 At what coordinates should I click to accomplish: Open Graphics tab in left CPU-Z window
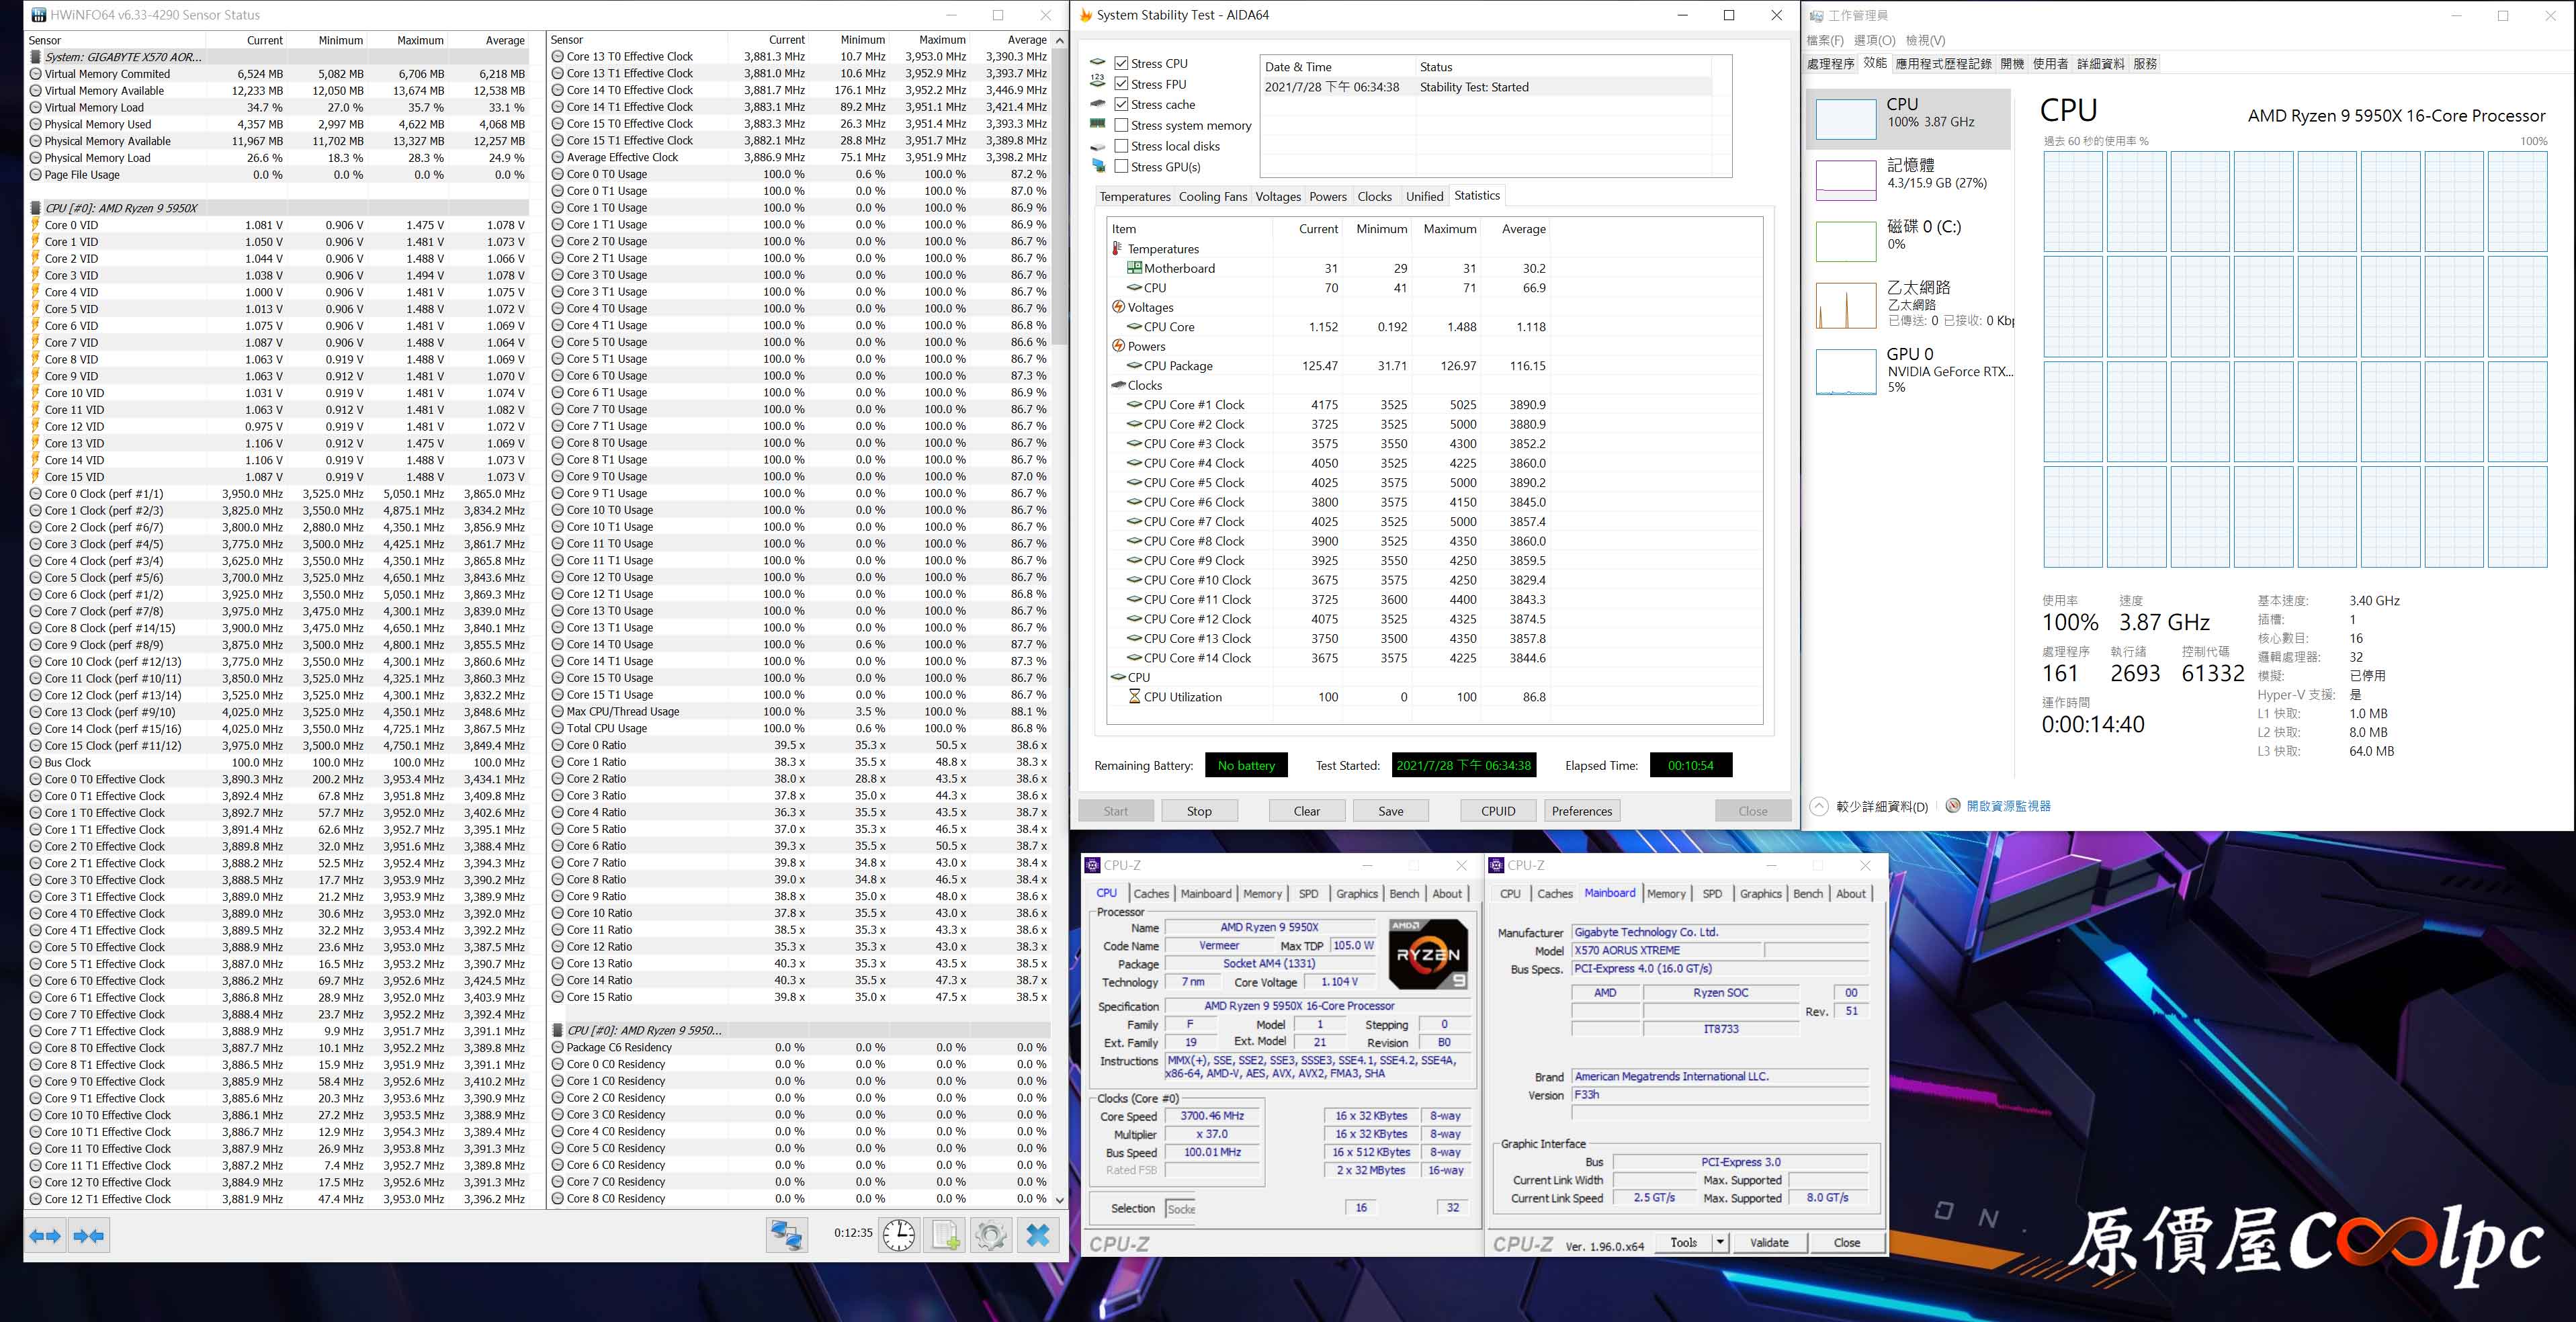1357,894
